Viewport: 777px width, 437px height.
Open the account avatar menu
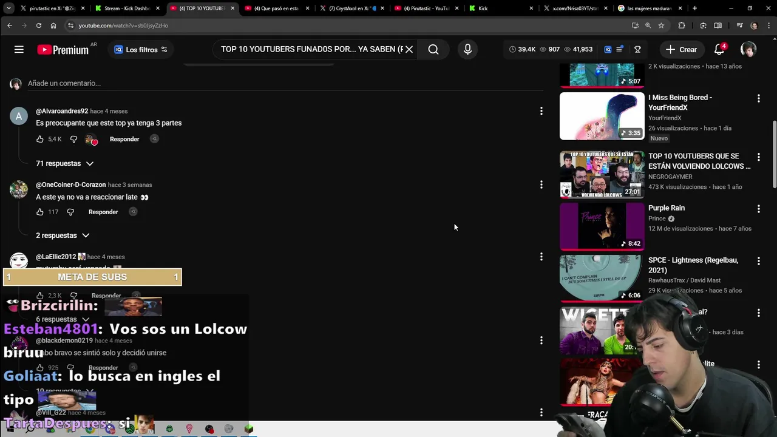click(748, 50)
